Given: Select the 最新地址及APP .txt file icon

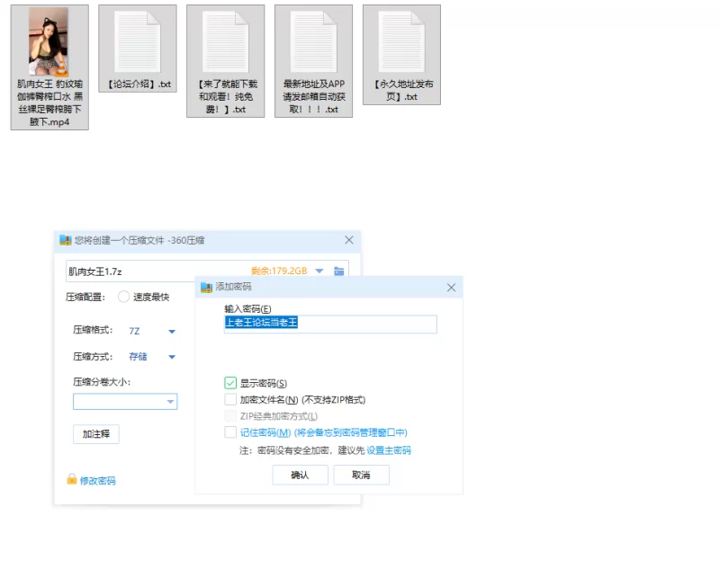Looking at the screenshot, I should pos(313,41).
